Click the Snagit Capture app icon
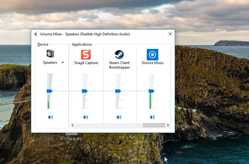This screenshot has height=164, width=249. pos(86,55)
